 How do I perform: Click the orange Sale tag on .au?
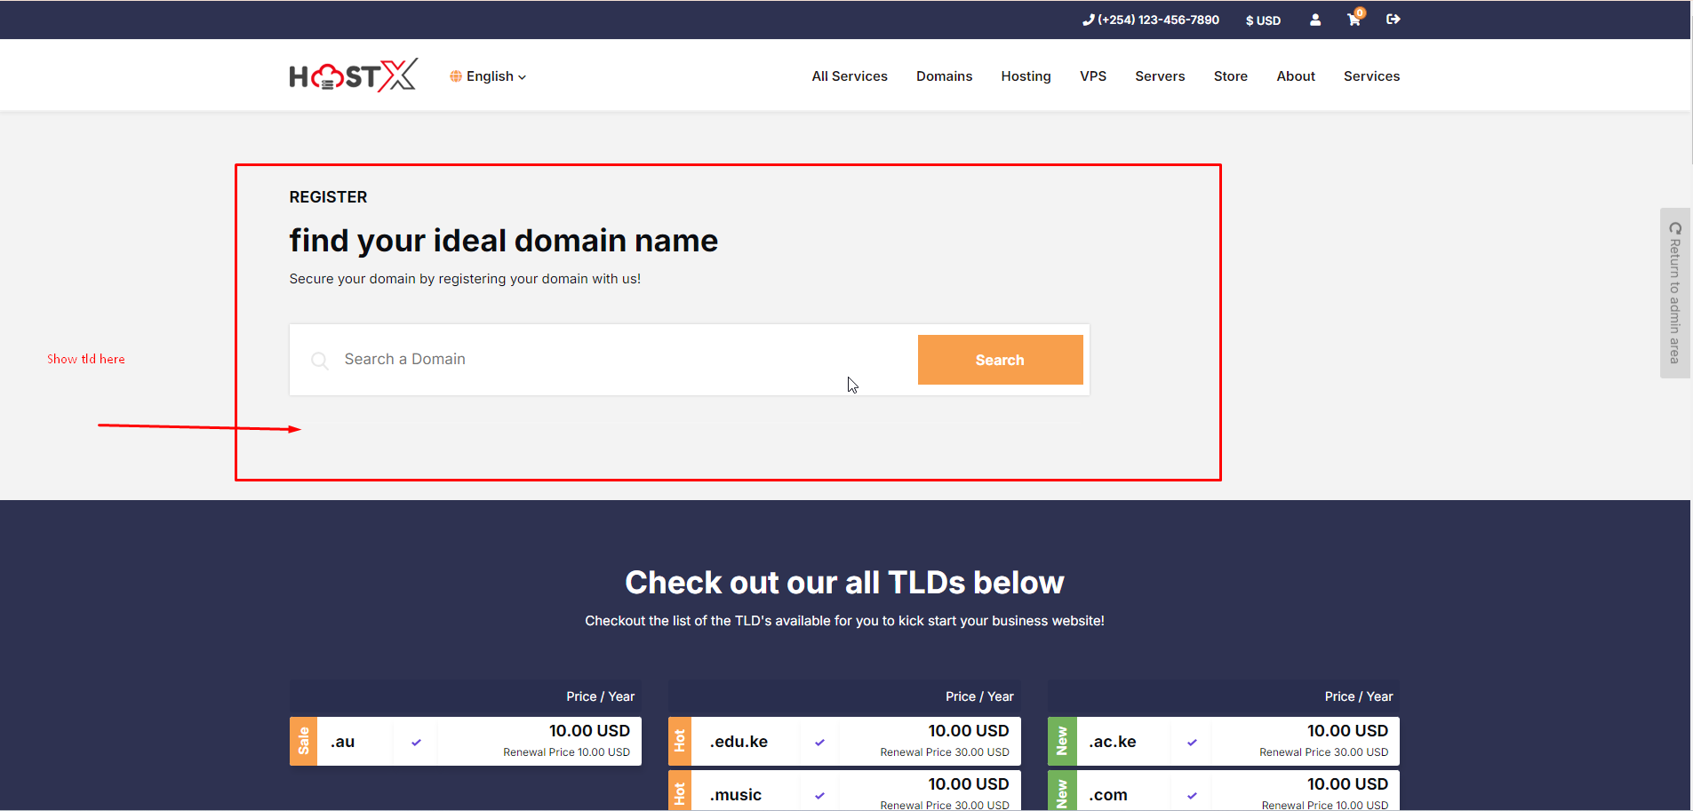tap(303, 742)
